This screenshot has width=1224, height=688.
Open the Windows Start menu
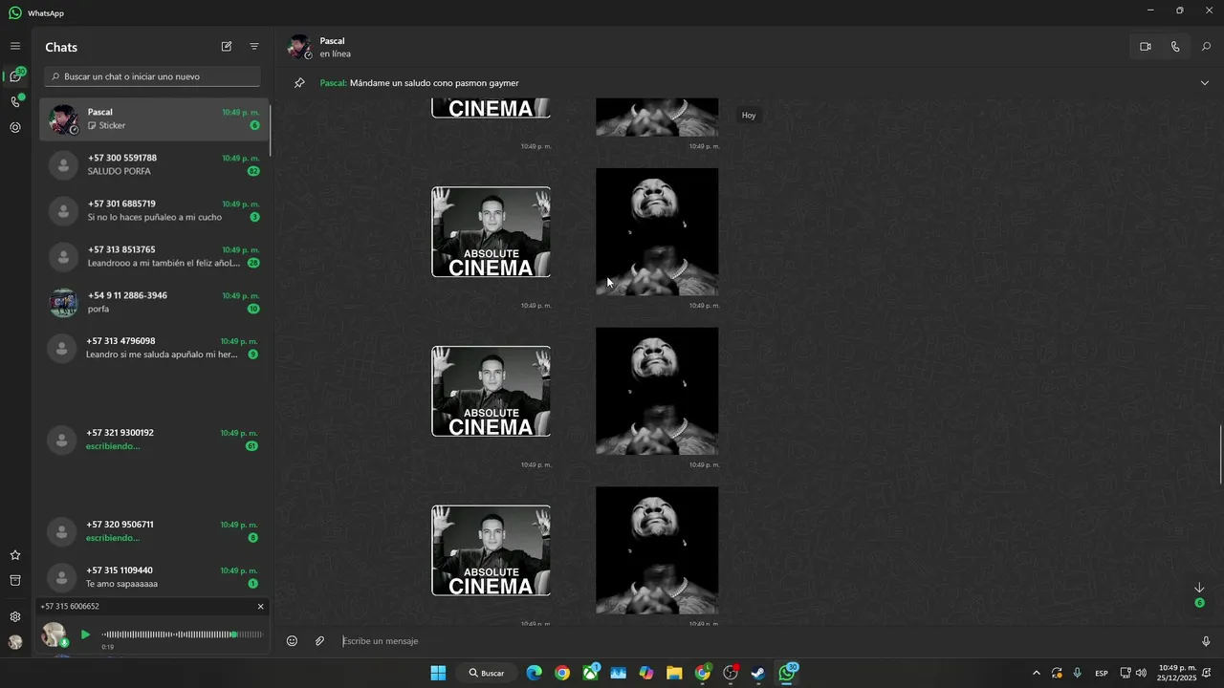pyautogui.click(x=438, y=673)
